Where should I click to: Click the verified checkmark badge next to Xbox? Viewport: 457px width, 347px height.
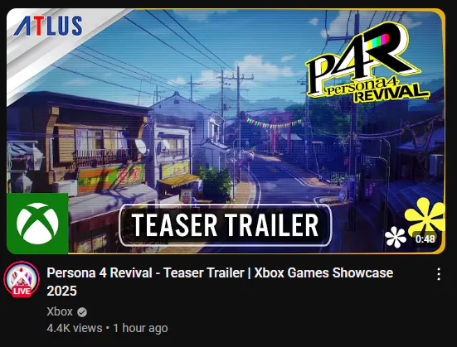(x=82, y=312)
